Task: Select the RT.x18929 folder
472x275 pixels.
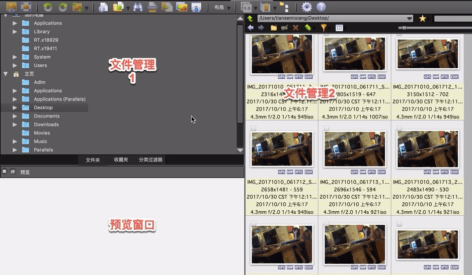Action: tap(46, 40)
